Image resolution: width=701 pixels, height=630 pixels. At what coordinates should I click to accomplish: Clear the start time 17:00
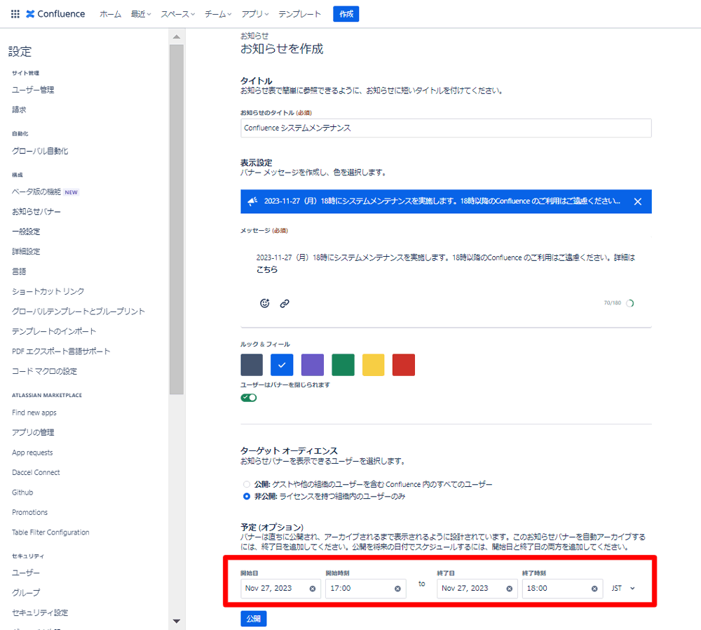click(x=397, y=589)
